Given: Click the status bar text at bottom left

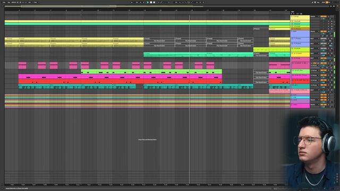Looking at the screenshot, I should [x=16, y=189].
